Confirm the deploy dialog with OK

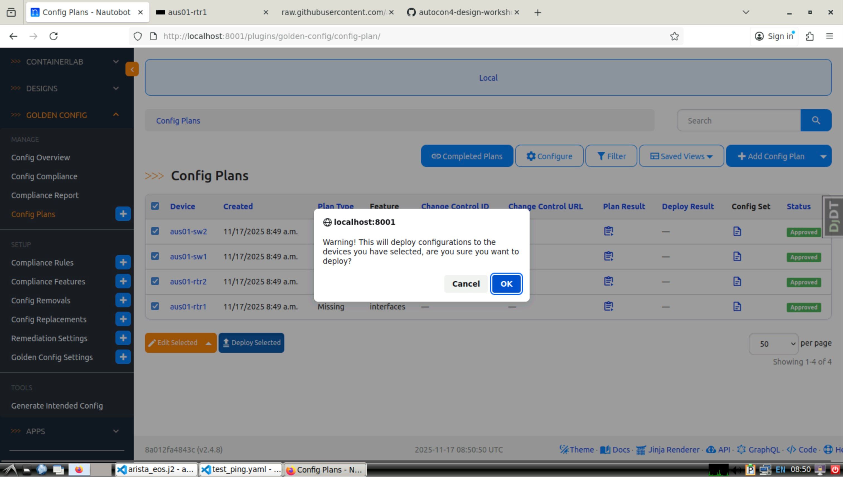click(x=506, y=284)
